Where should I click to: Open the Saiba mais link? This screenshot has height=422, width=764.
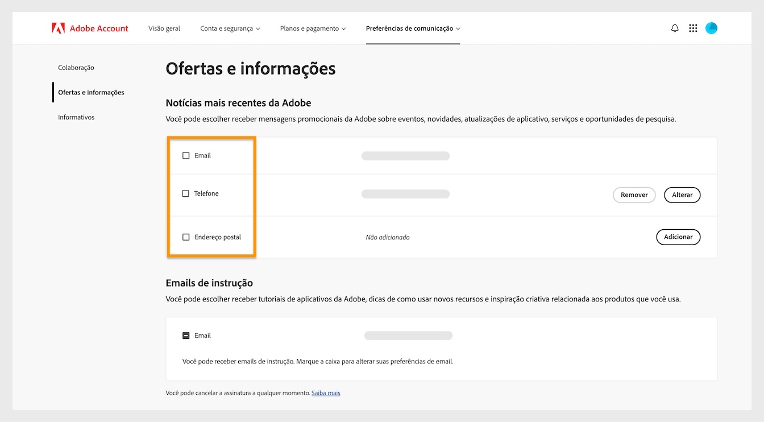pyautogui.click(x=326, y=392)
